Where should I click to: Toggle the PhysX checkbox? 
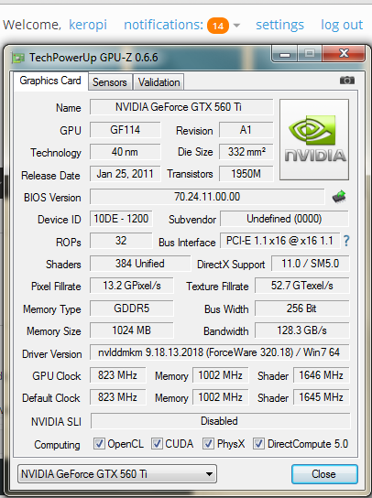[208, 443]
